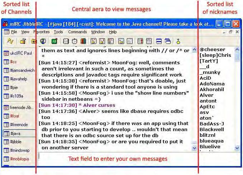Image resolution: width=243 pixels, height=175 pixels.
Task: Click the cascade windows toolbar icon
Action: point(168,41)
